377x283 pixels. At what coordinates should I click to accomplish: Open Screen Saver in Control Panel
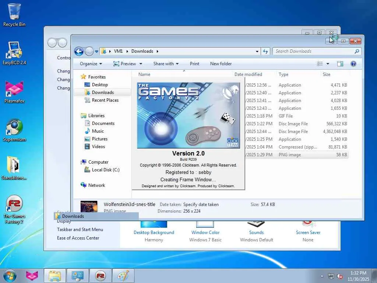coord(308,233)
